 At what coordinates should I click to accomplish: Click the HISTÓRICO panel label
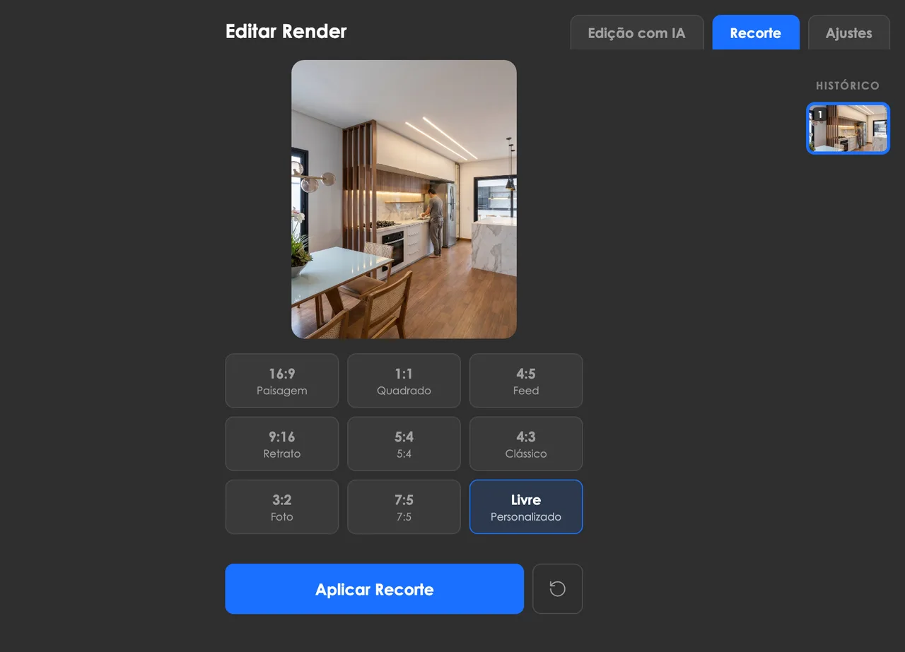(847, 85)
